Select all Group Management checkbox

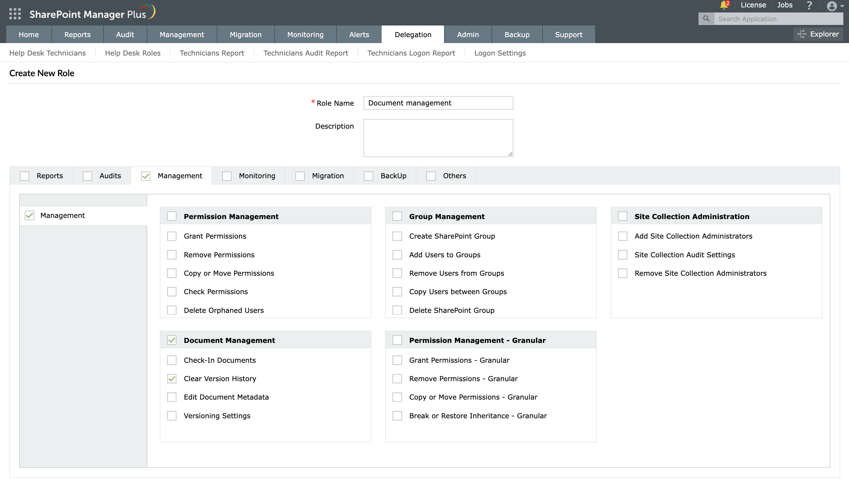tap(397, 216)
